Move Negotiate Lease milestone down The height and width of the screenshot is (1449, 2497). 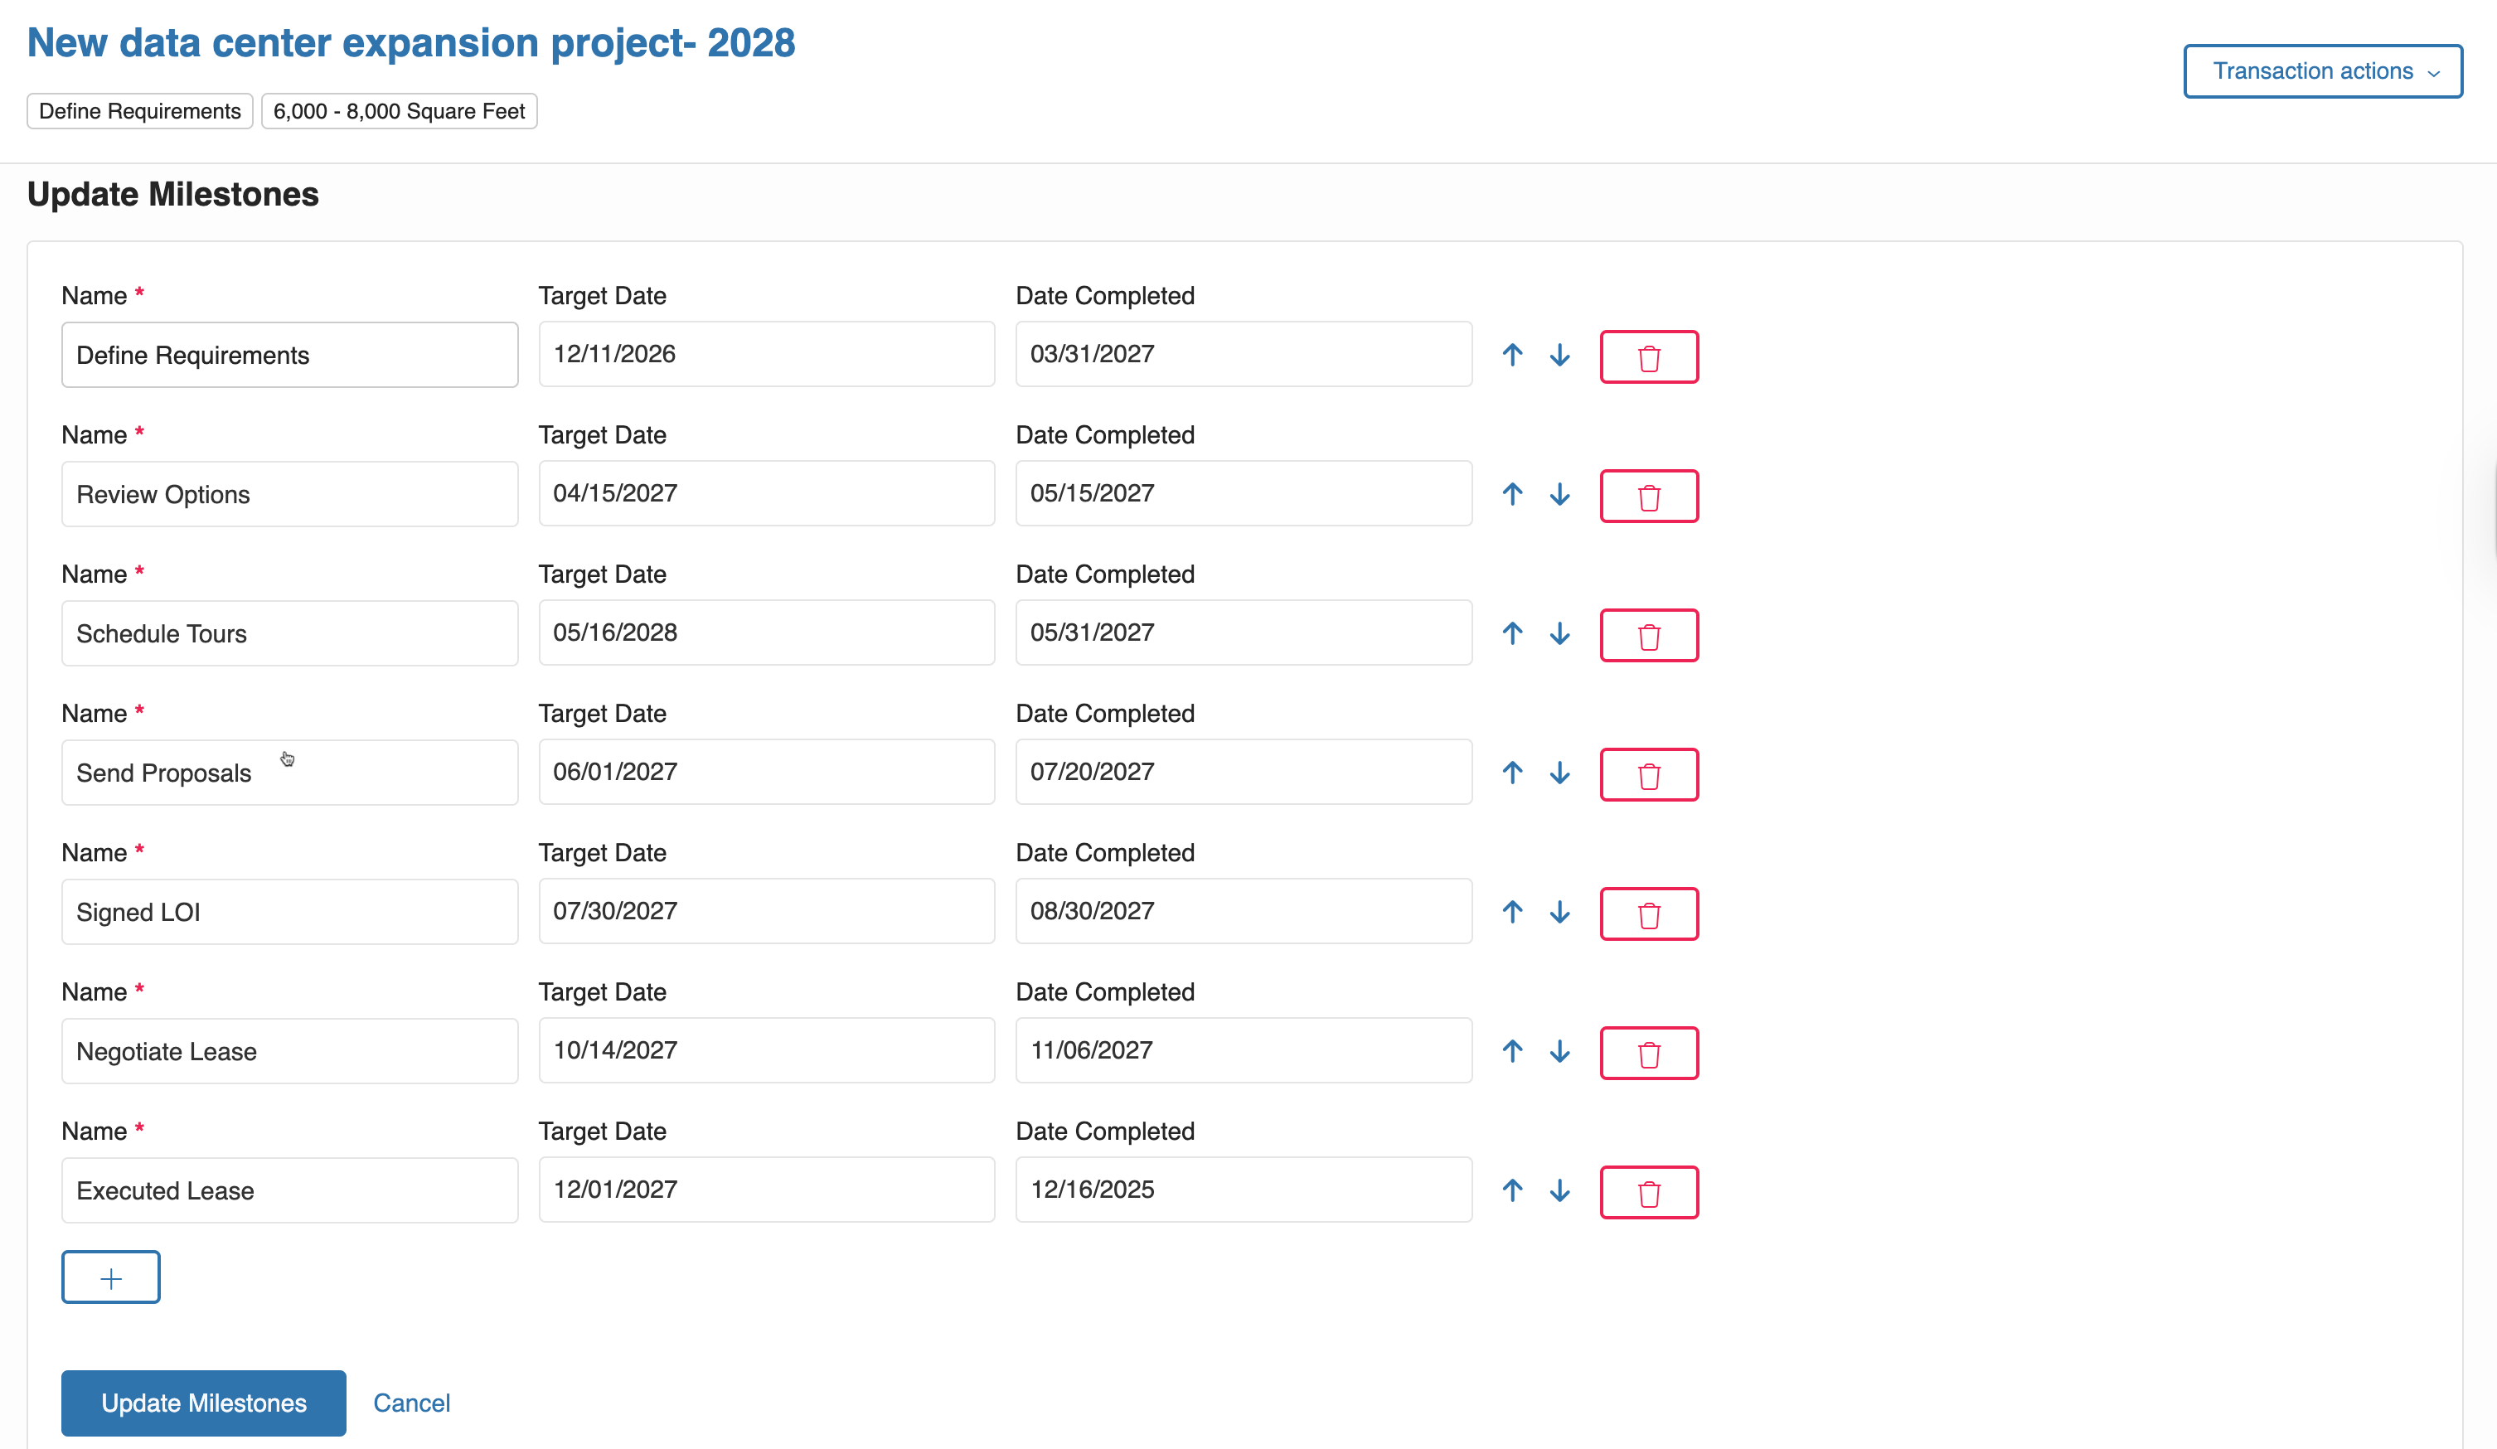point(1559,1052)
